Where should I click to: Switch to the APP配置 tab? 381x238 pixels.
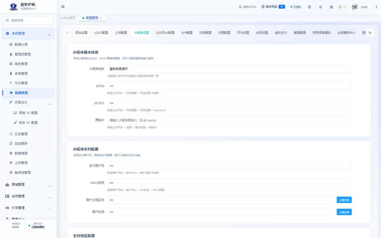(187, 33)
